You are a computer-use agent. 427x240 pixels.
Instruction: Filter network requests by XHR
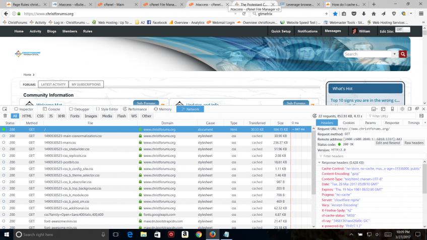[62, 116]
